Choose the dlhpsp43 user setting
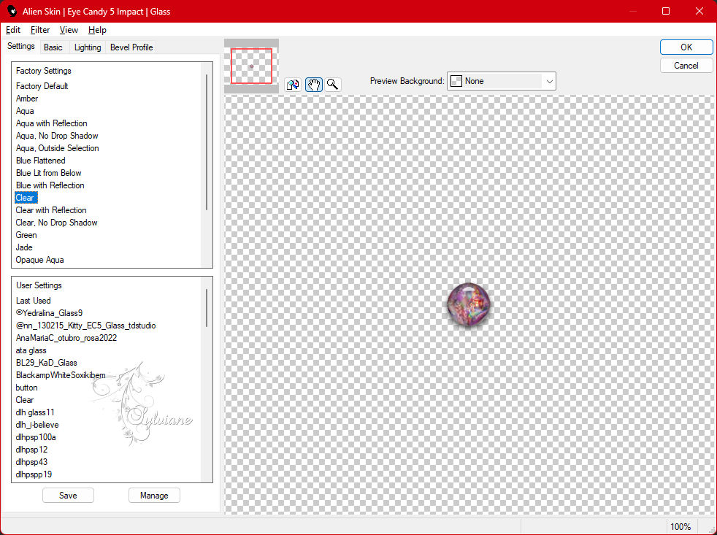 tap(31, 462)
